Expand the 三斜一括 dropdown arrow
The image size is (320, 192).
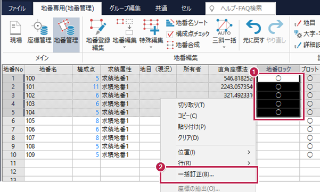[224, 47]
